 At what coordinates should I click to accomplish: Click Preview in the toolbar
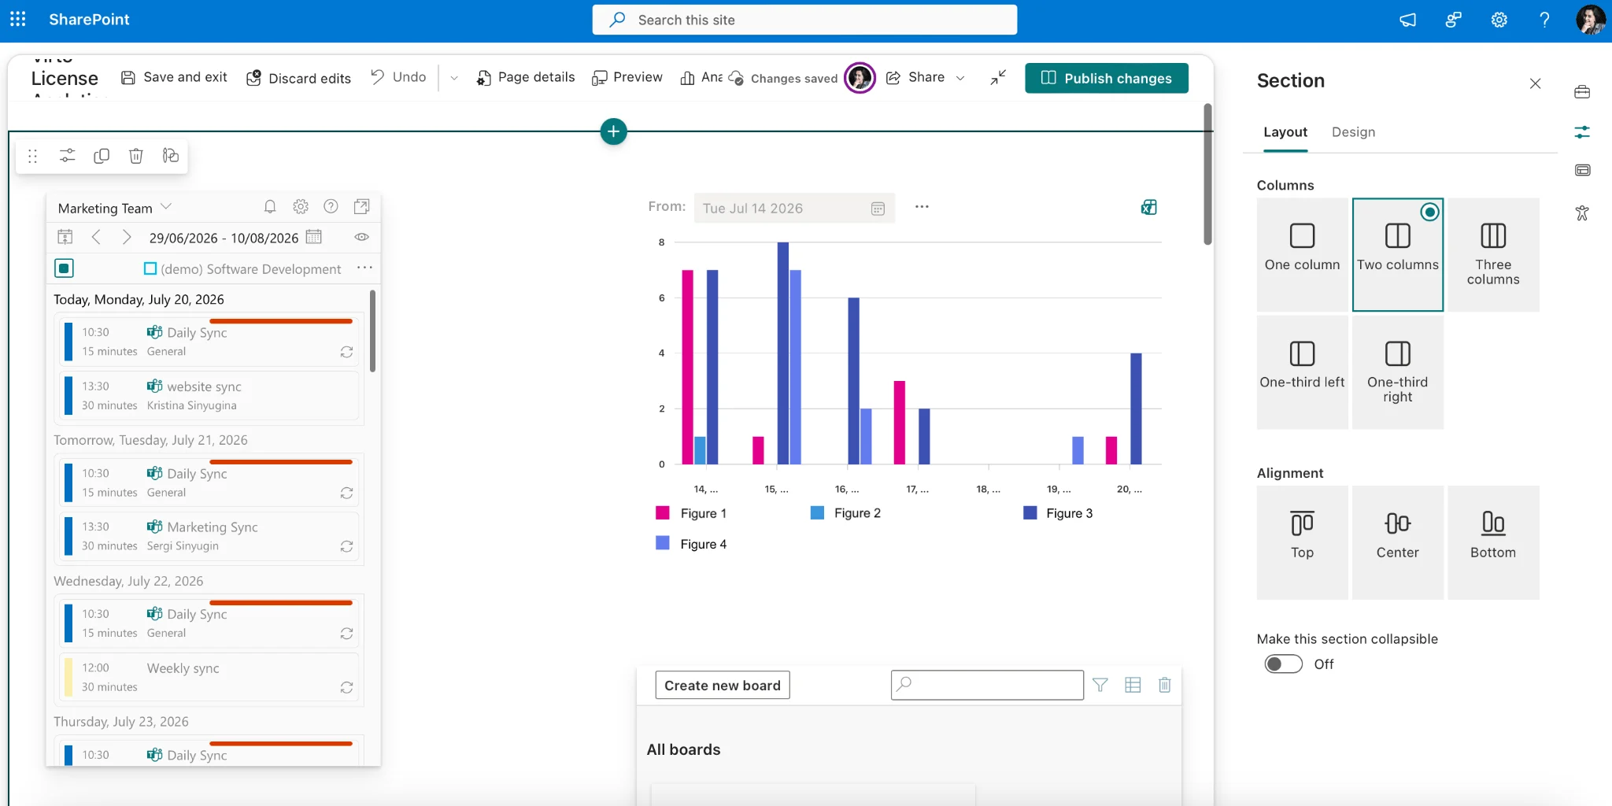click(x=627, y=77)
